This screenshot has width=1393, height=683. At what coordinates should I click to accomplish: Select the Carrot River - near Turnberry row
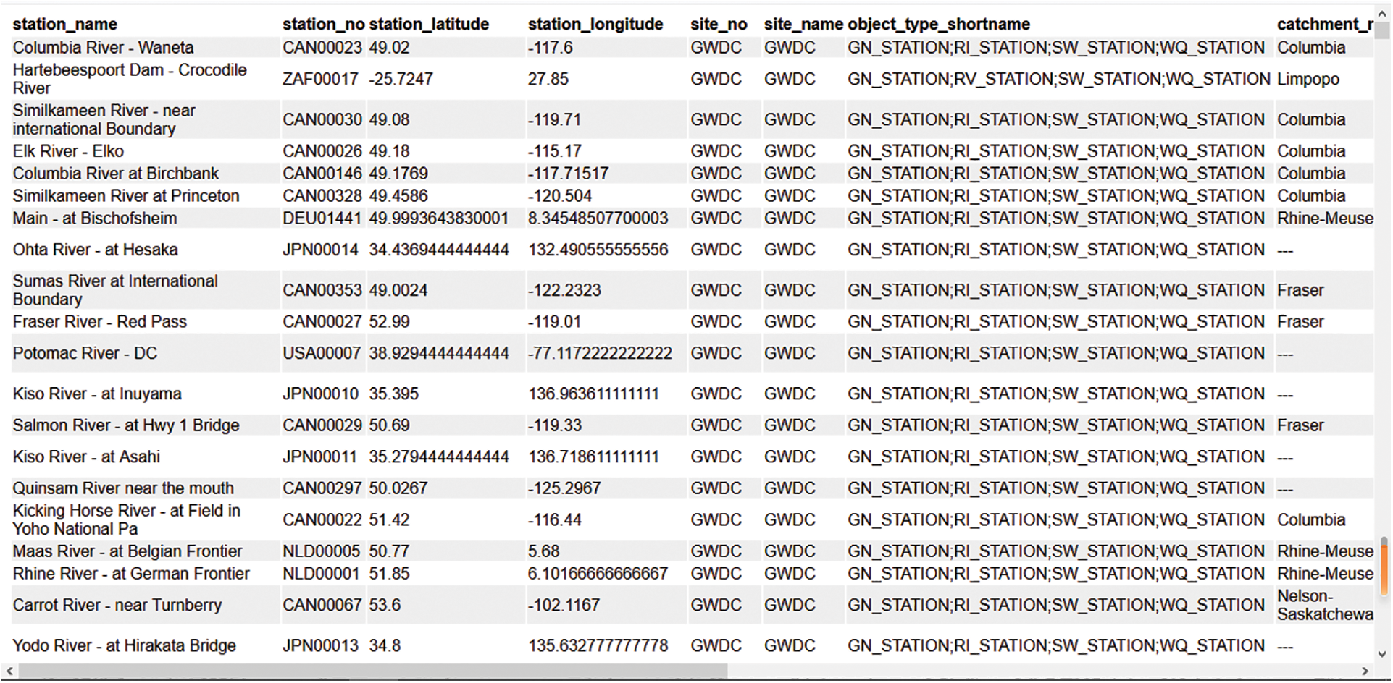coord(117,606)
